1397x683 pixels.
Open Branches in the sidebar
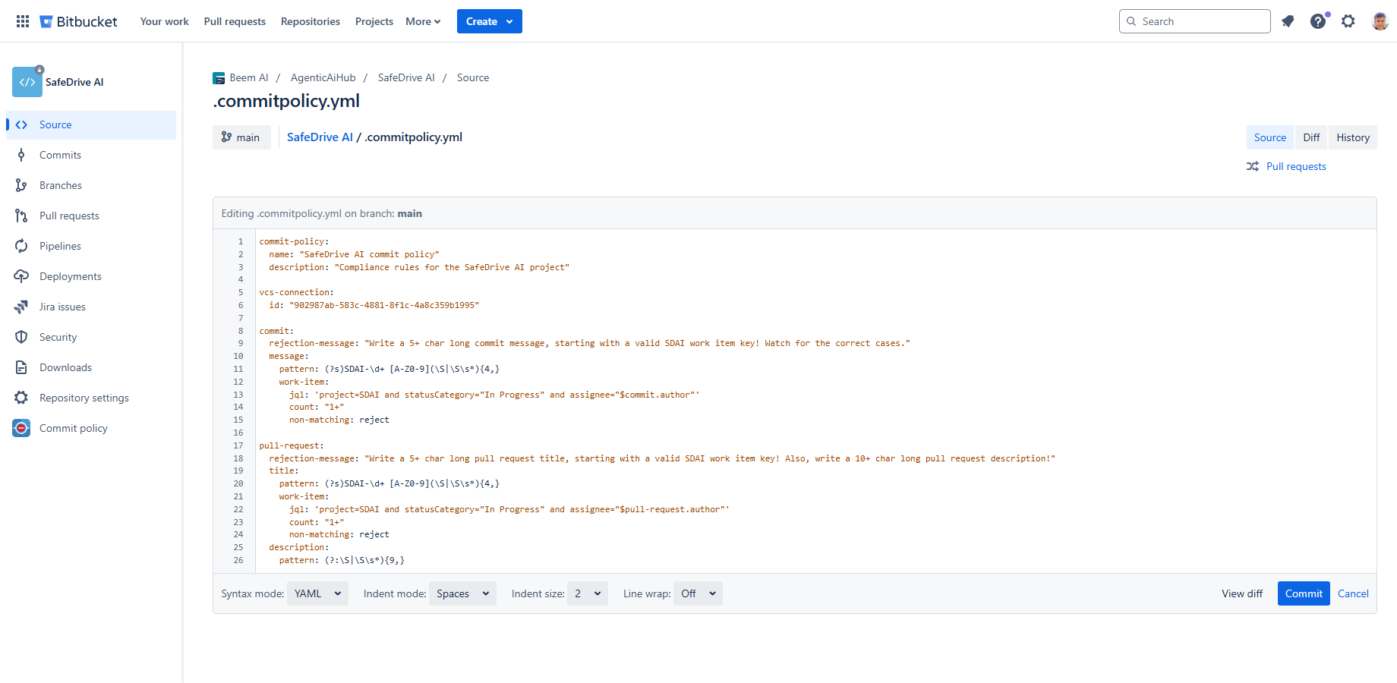tap(91, 185)
